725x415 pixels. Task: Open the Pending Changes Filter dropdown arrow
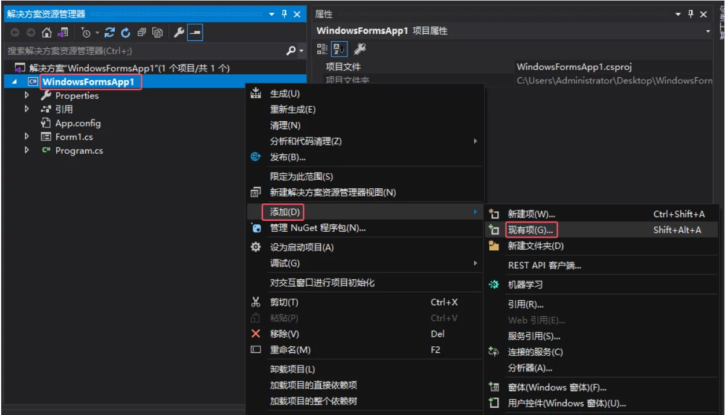tap(97, 33)
